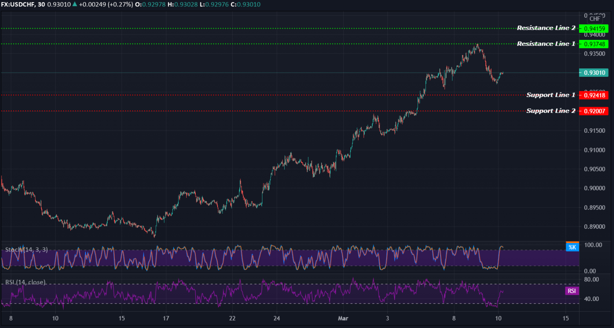Click the low price value 0.92976
This screenshot has width=614, height=328.
217,5
